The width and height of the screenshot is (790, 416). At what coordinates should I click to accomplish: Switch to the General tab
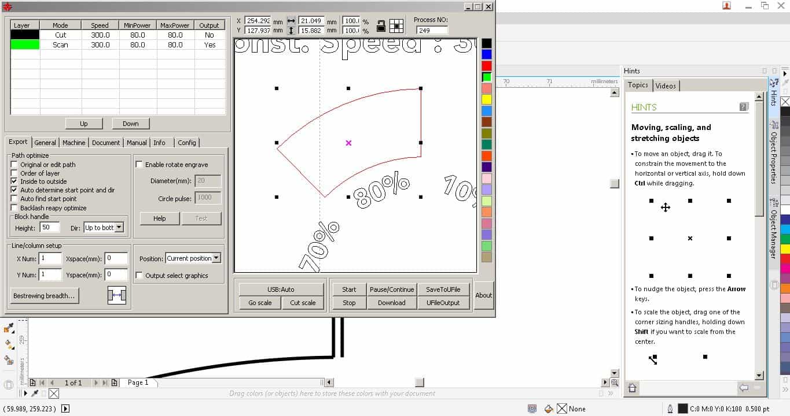pyautogui.click(x=45, y=143)
